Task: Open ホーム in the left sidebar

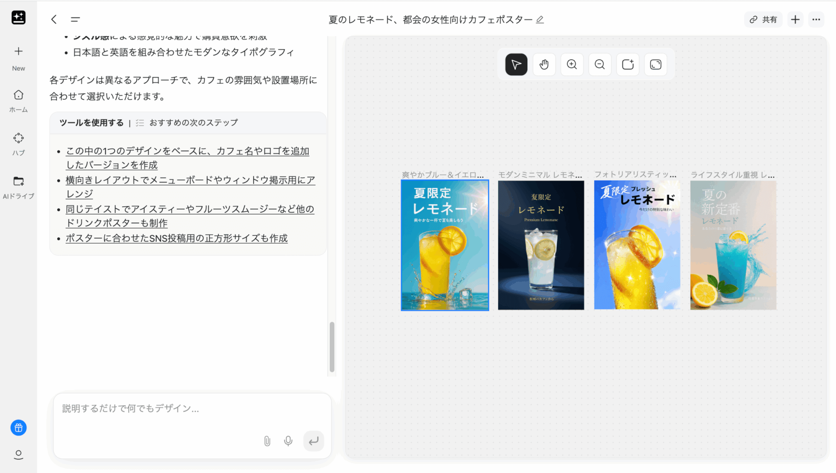Action: coord(18,100)
